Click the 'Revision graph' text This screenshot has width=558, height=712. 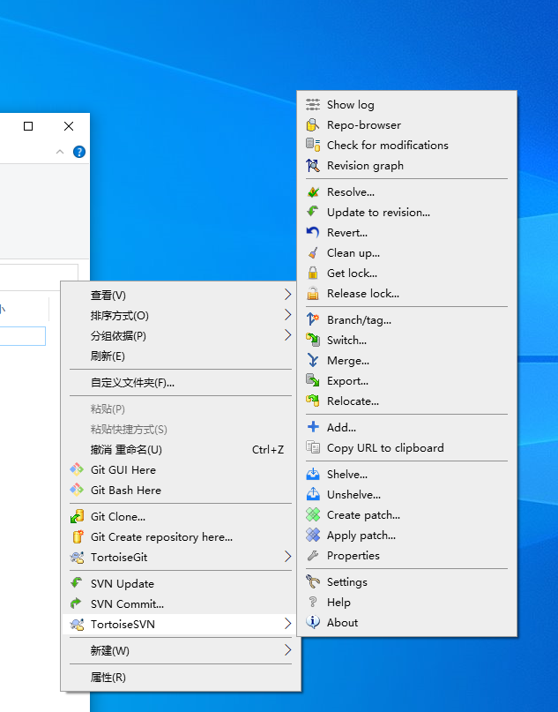pyautogui.click(x=365, y=166)
